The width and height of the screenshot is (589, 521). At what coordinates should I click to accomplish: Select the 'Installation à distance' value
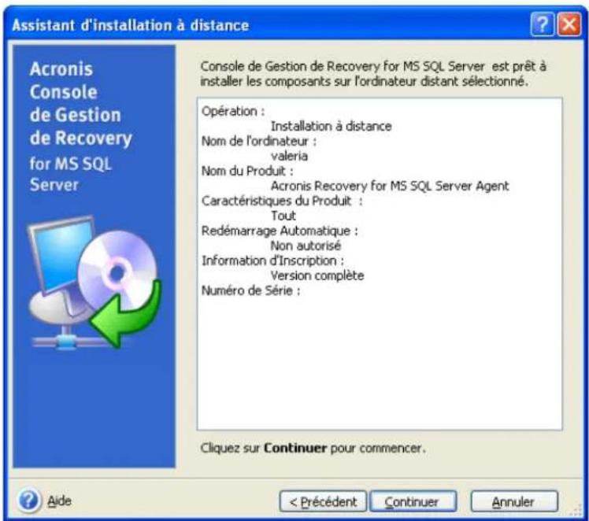(331, 126)
